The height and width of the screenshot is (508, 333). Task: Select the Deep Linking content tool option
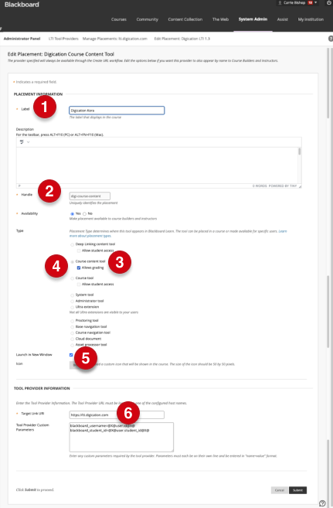coord(72,244)
